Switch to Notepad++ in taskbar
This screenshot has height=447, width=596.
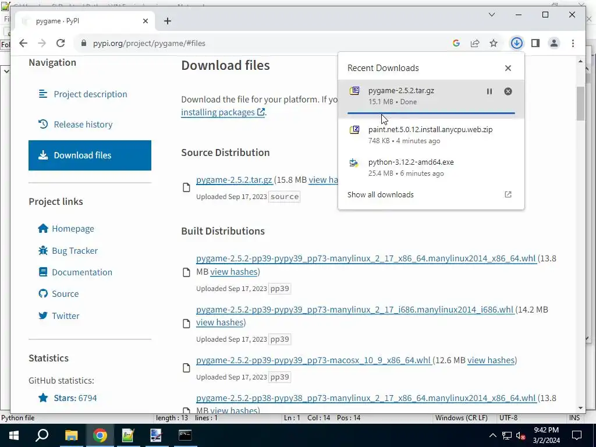(128, 435)
